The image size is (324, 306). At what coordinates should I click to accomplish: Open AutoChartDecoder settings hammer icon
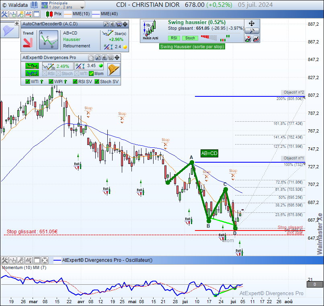pyautogui.click(x=106, y=24)
